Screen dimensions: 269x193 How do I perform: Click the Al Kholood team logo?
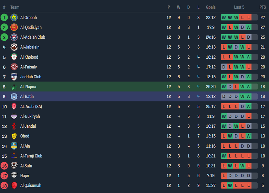click(14, 57)
